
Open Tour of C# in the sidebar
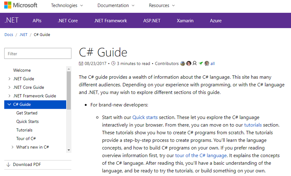tap(26, 139)
